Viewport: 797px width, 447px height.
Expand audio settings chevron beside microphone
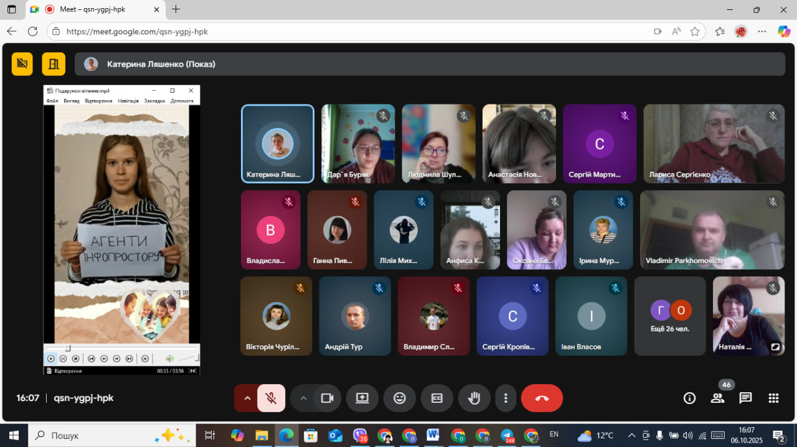[x=247, y=399]
